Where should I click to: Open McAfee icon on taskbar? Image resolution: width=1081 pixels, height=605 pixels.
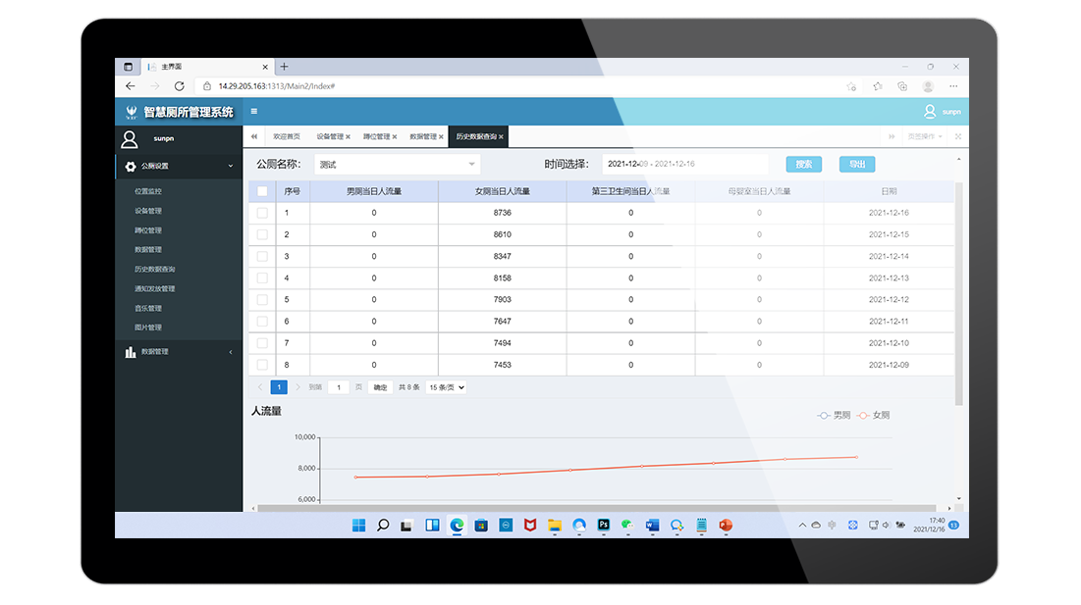click(529, 526)
